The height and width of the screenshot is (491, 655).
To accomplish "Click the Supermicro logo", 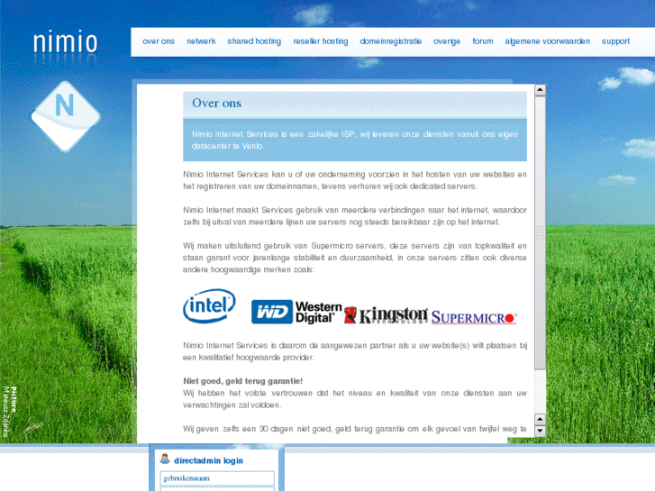I will point(474,317).
